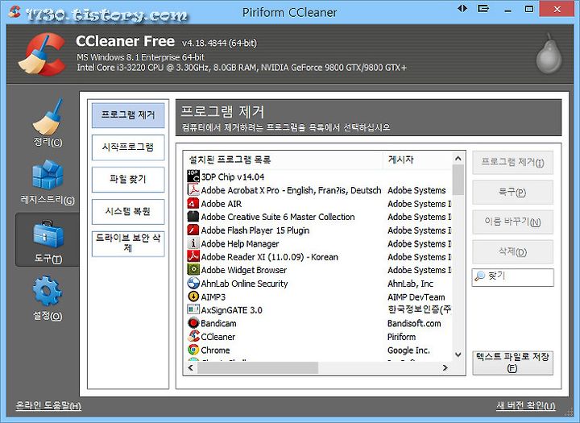Image resolution: width=580 pixels, height=423 pixels.
Task: Switch to the 프로그램 제거 tab
Action: pyautogui.click(x=128, y=115)
